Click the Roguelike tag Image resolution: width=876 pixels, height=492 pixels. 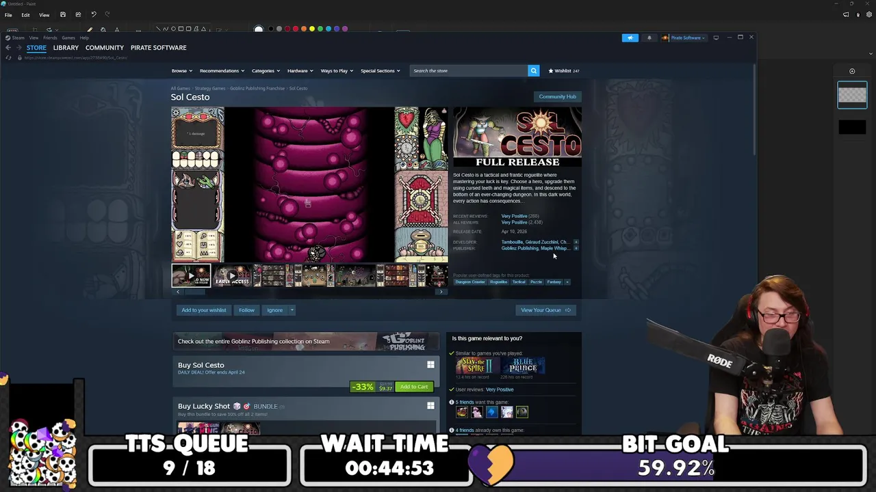498,282
